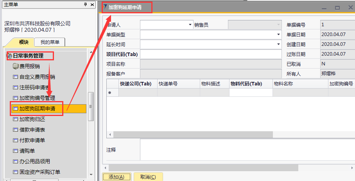Switch to the 我的菜单 tab
The width and height of the screenshot is (355, 181).
point(49,42)
